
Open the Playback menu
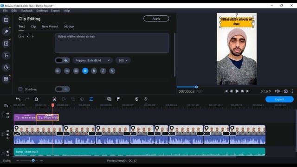click(26, 11)
